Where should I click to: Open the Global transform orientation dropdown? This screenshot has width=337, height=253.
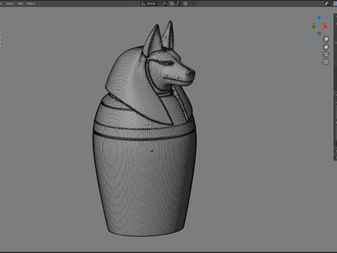[x=150, y=4]
